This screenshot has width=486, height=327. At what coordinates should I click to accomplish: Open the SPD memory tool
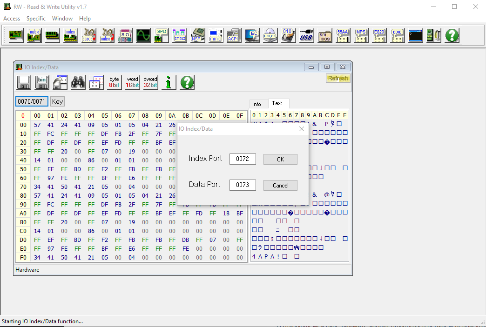tap(161, 35)
